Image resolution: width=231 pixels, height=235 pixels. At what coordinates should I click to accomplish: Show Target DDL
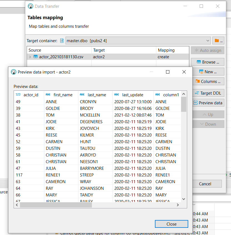pyautogui.click(x=208, y=93)
